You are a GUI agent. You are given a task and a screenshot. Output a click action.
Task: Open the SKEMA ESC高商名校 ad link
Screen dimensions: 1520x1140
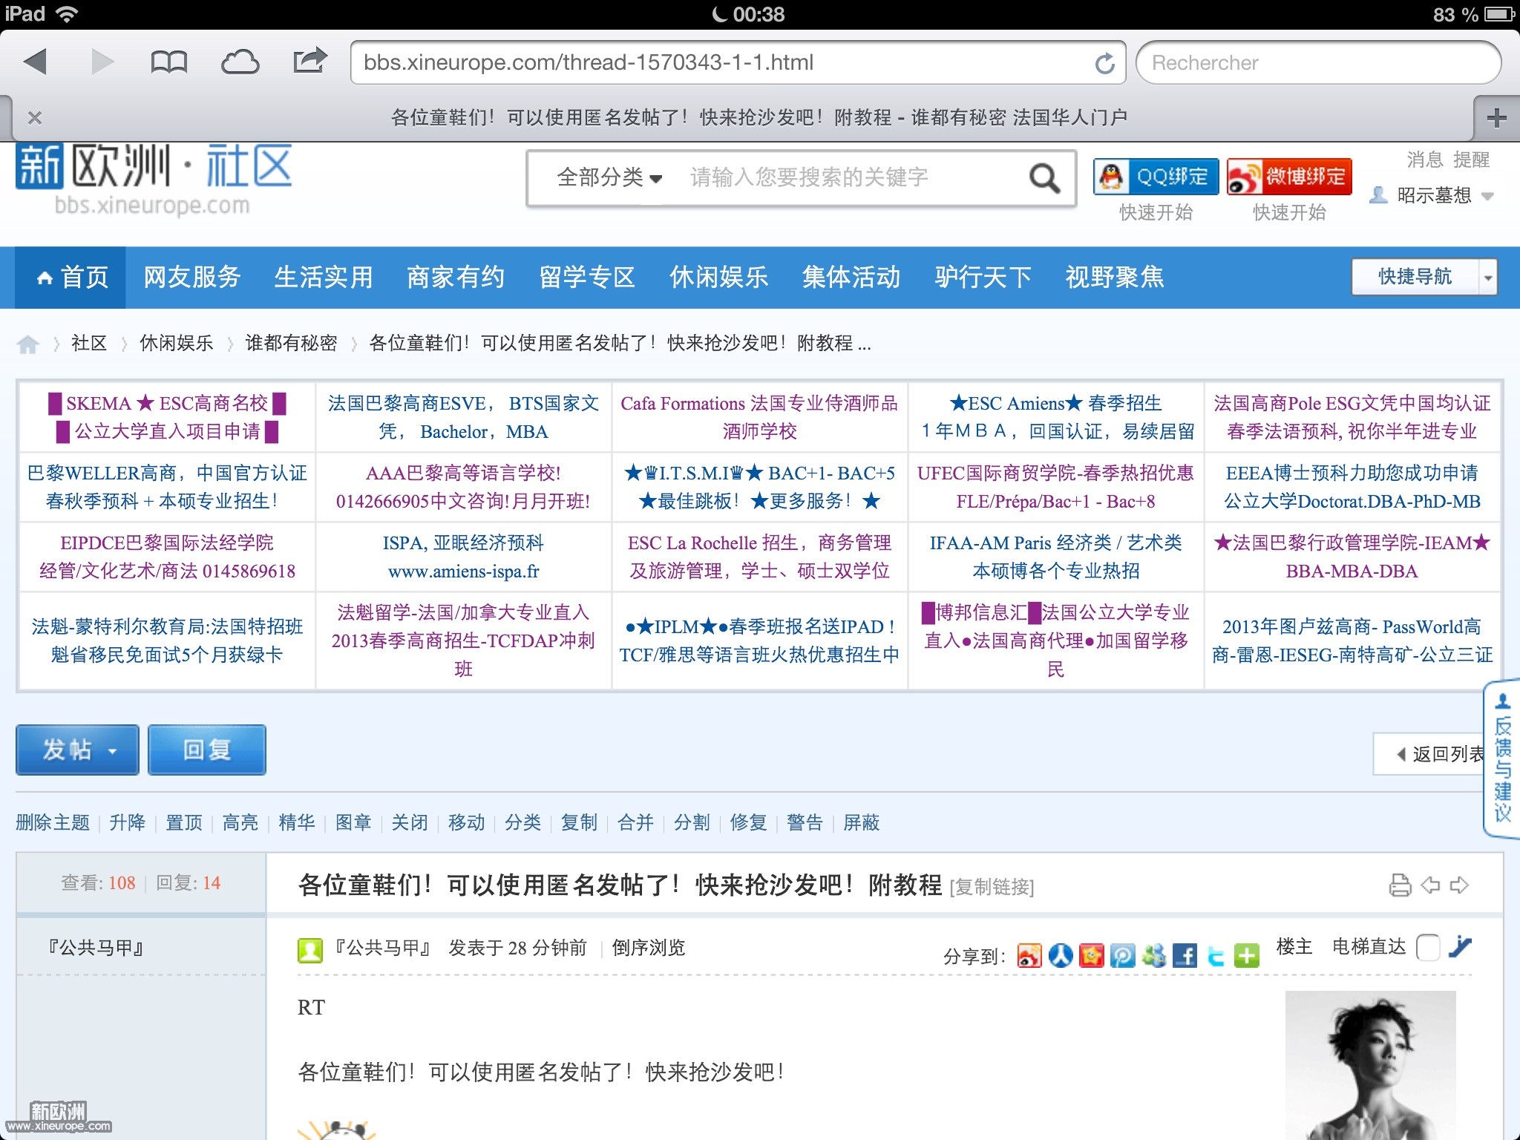tap(167, 417)
